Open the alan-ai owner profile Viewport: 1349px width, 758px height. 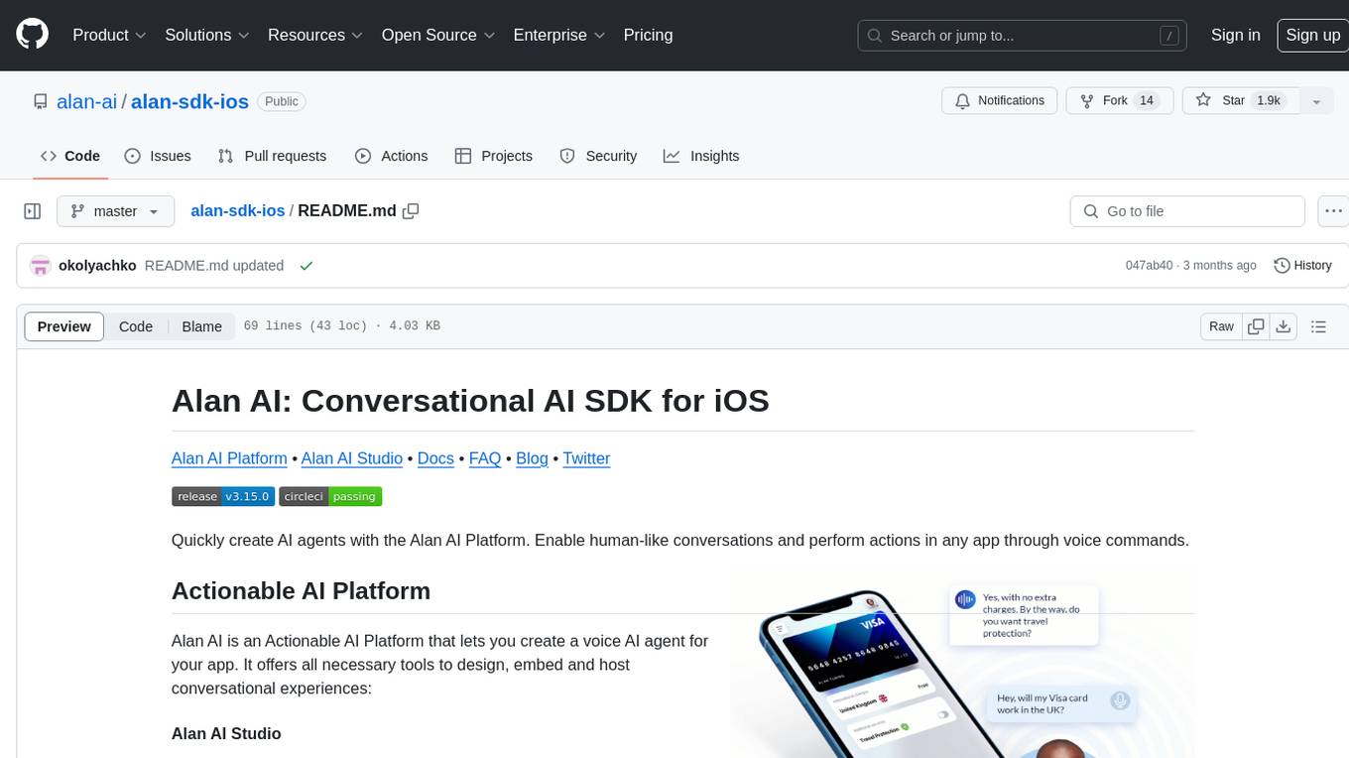click(x=87, y=101)
